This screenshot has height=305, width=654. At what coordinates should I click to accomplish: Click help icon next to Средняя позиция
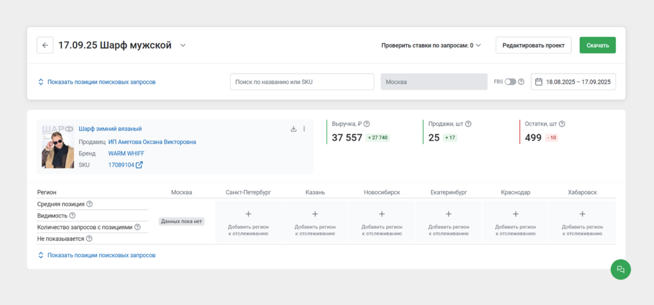pyautogui.click(x=89, y=204)
